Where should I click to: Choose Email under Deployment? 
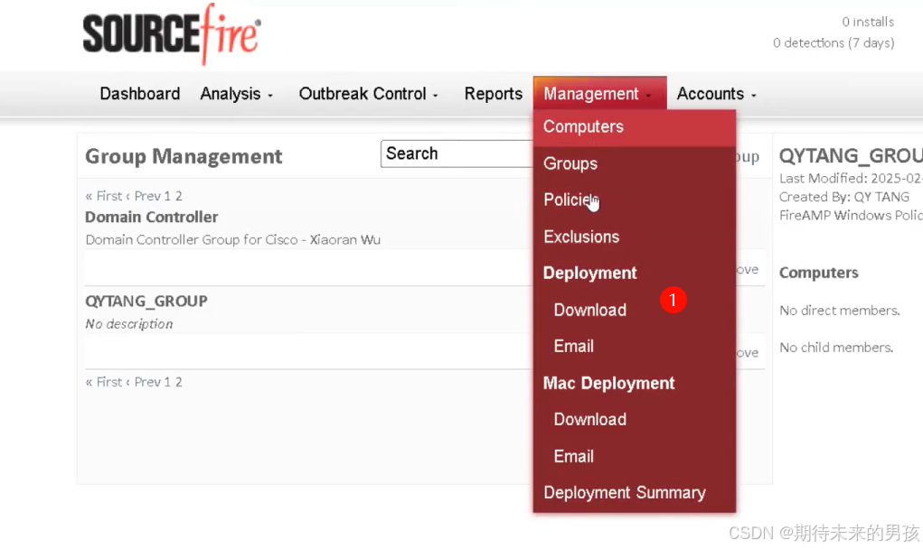click(573, 346)
